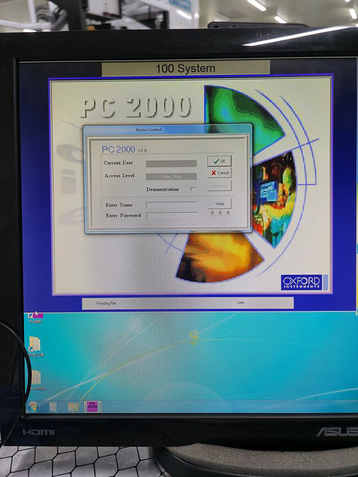Enable the Demonstration checkbox

coord(192,189)
